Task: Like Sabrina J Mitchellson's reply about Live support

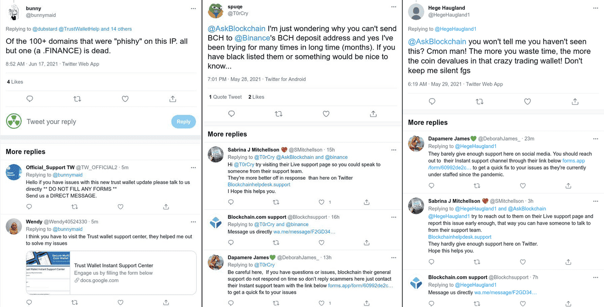Action: [x=321, y=202]
